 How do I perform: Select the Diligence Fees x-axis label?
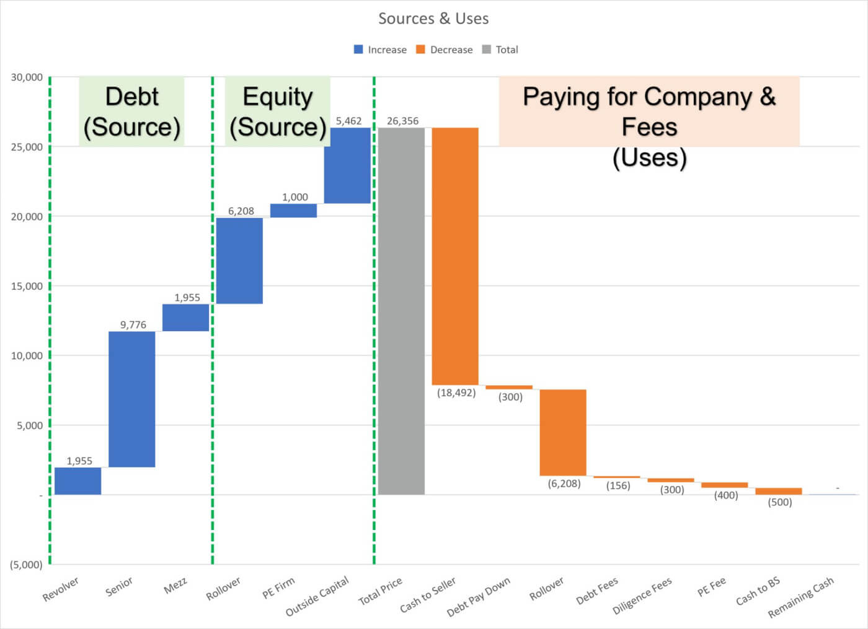pyautogui.click(x=642, y=596)
